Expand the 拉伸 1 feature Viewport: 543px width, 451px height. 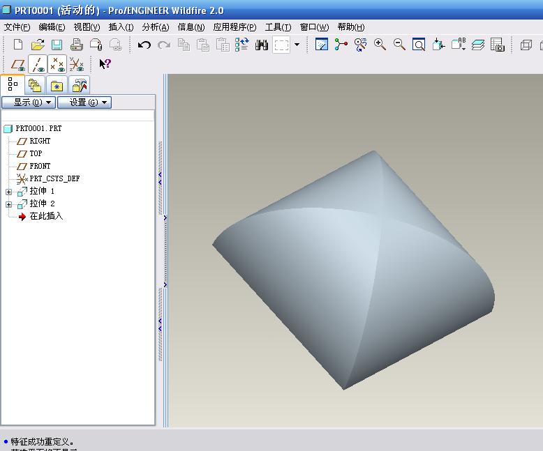[8, 192]
